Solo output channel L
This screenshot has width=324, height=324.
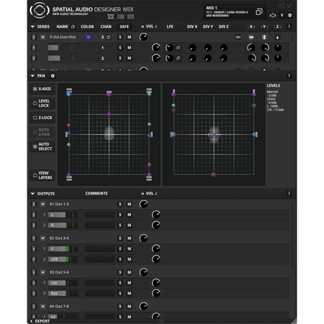pos(120,215)
